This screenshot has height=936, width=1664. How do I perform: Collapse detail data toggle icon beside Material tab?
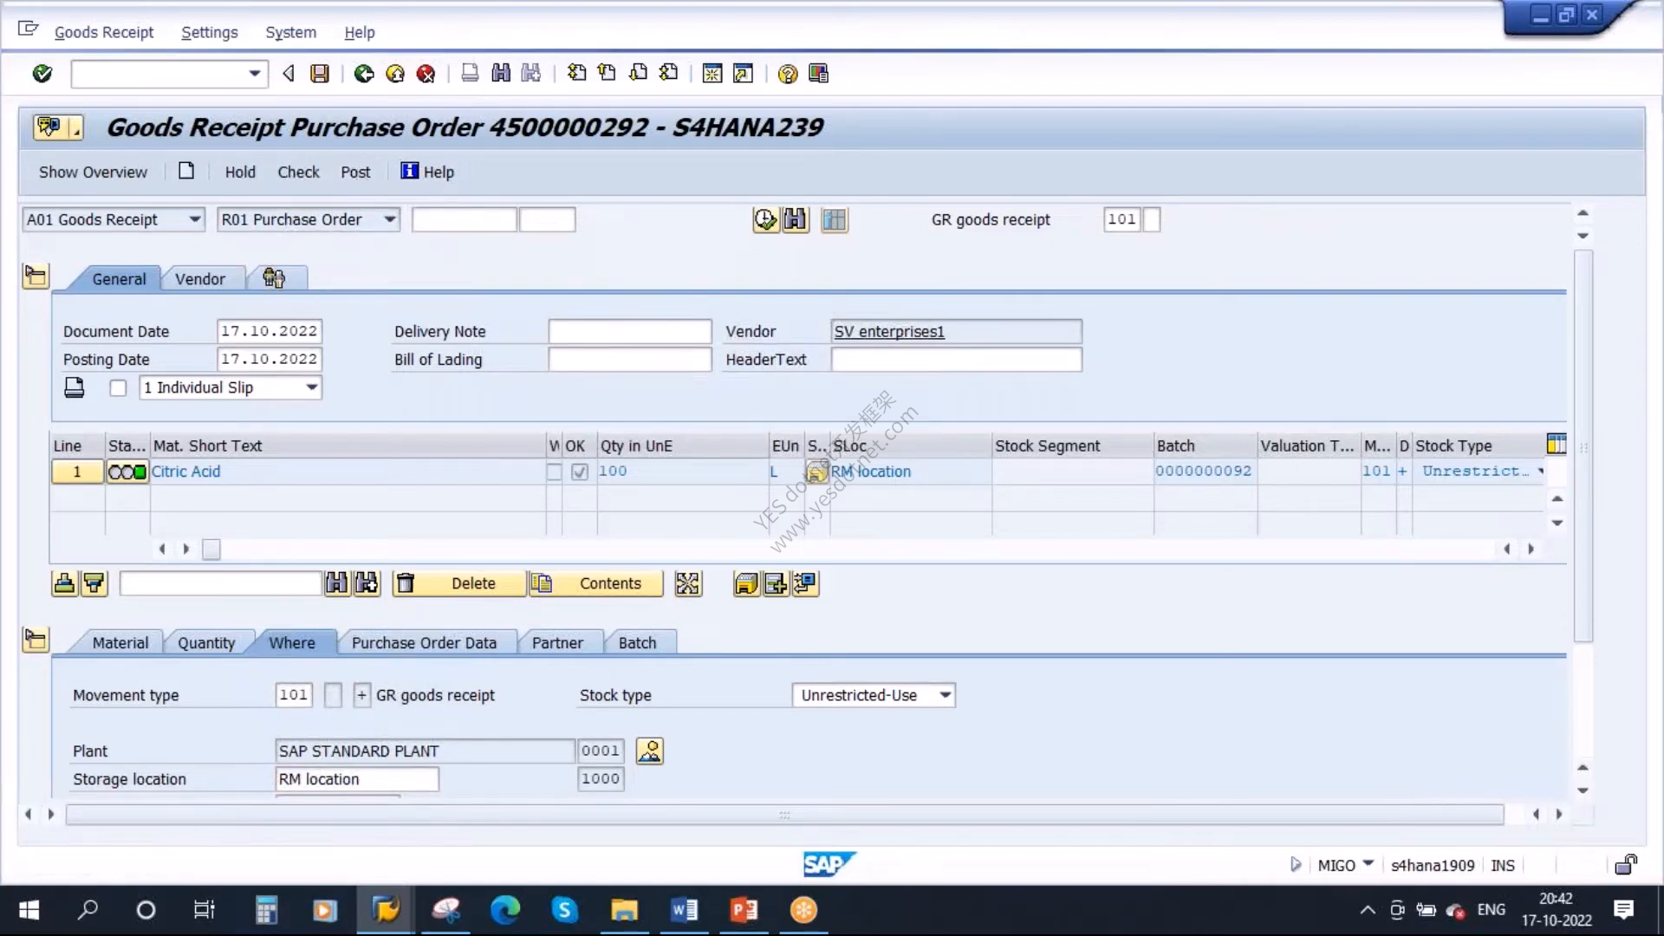click(x=36, y=640)
